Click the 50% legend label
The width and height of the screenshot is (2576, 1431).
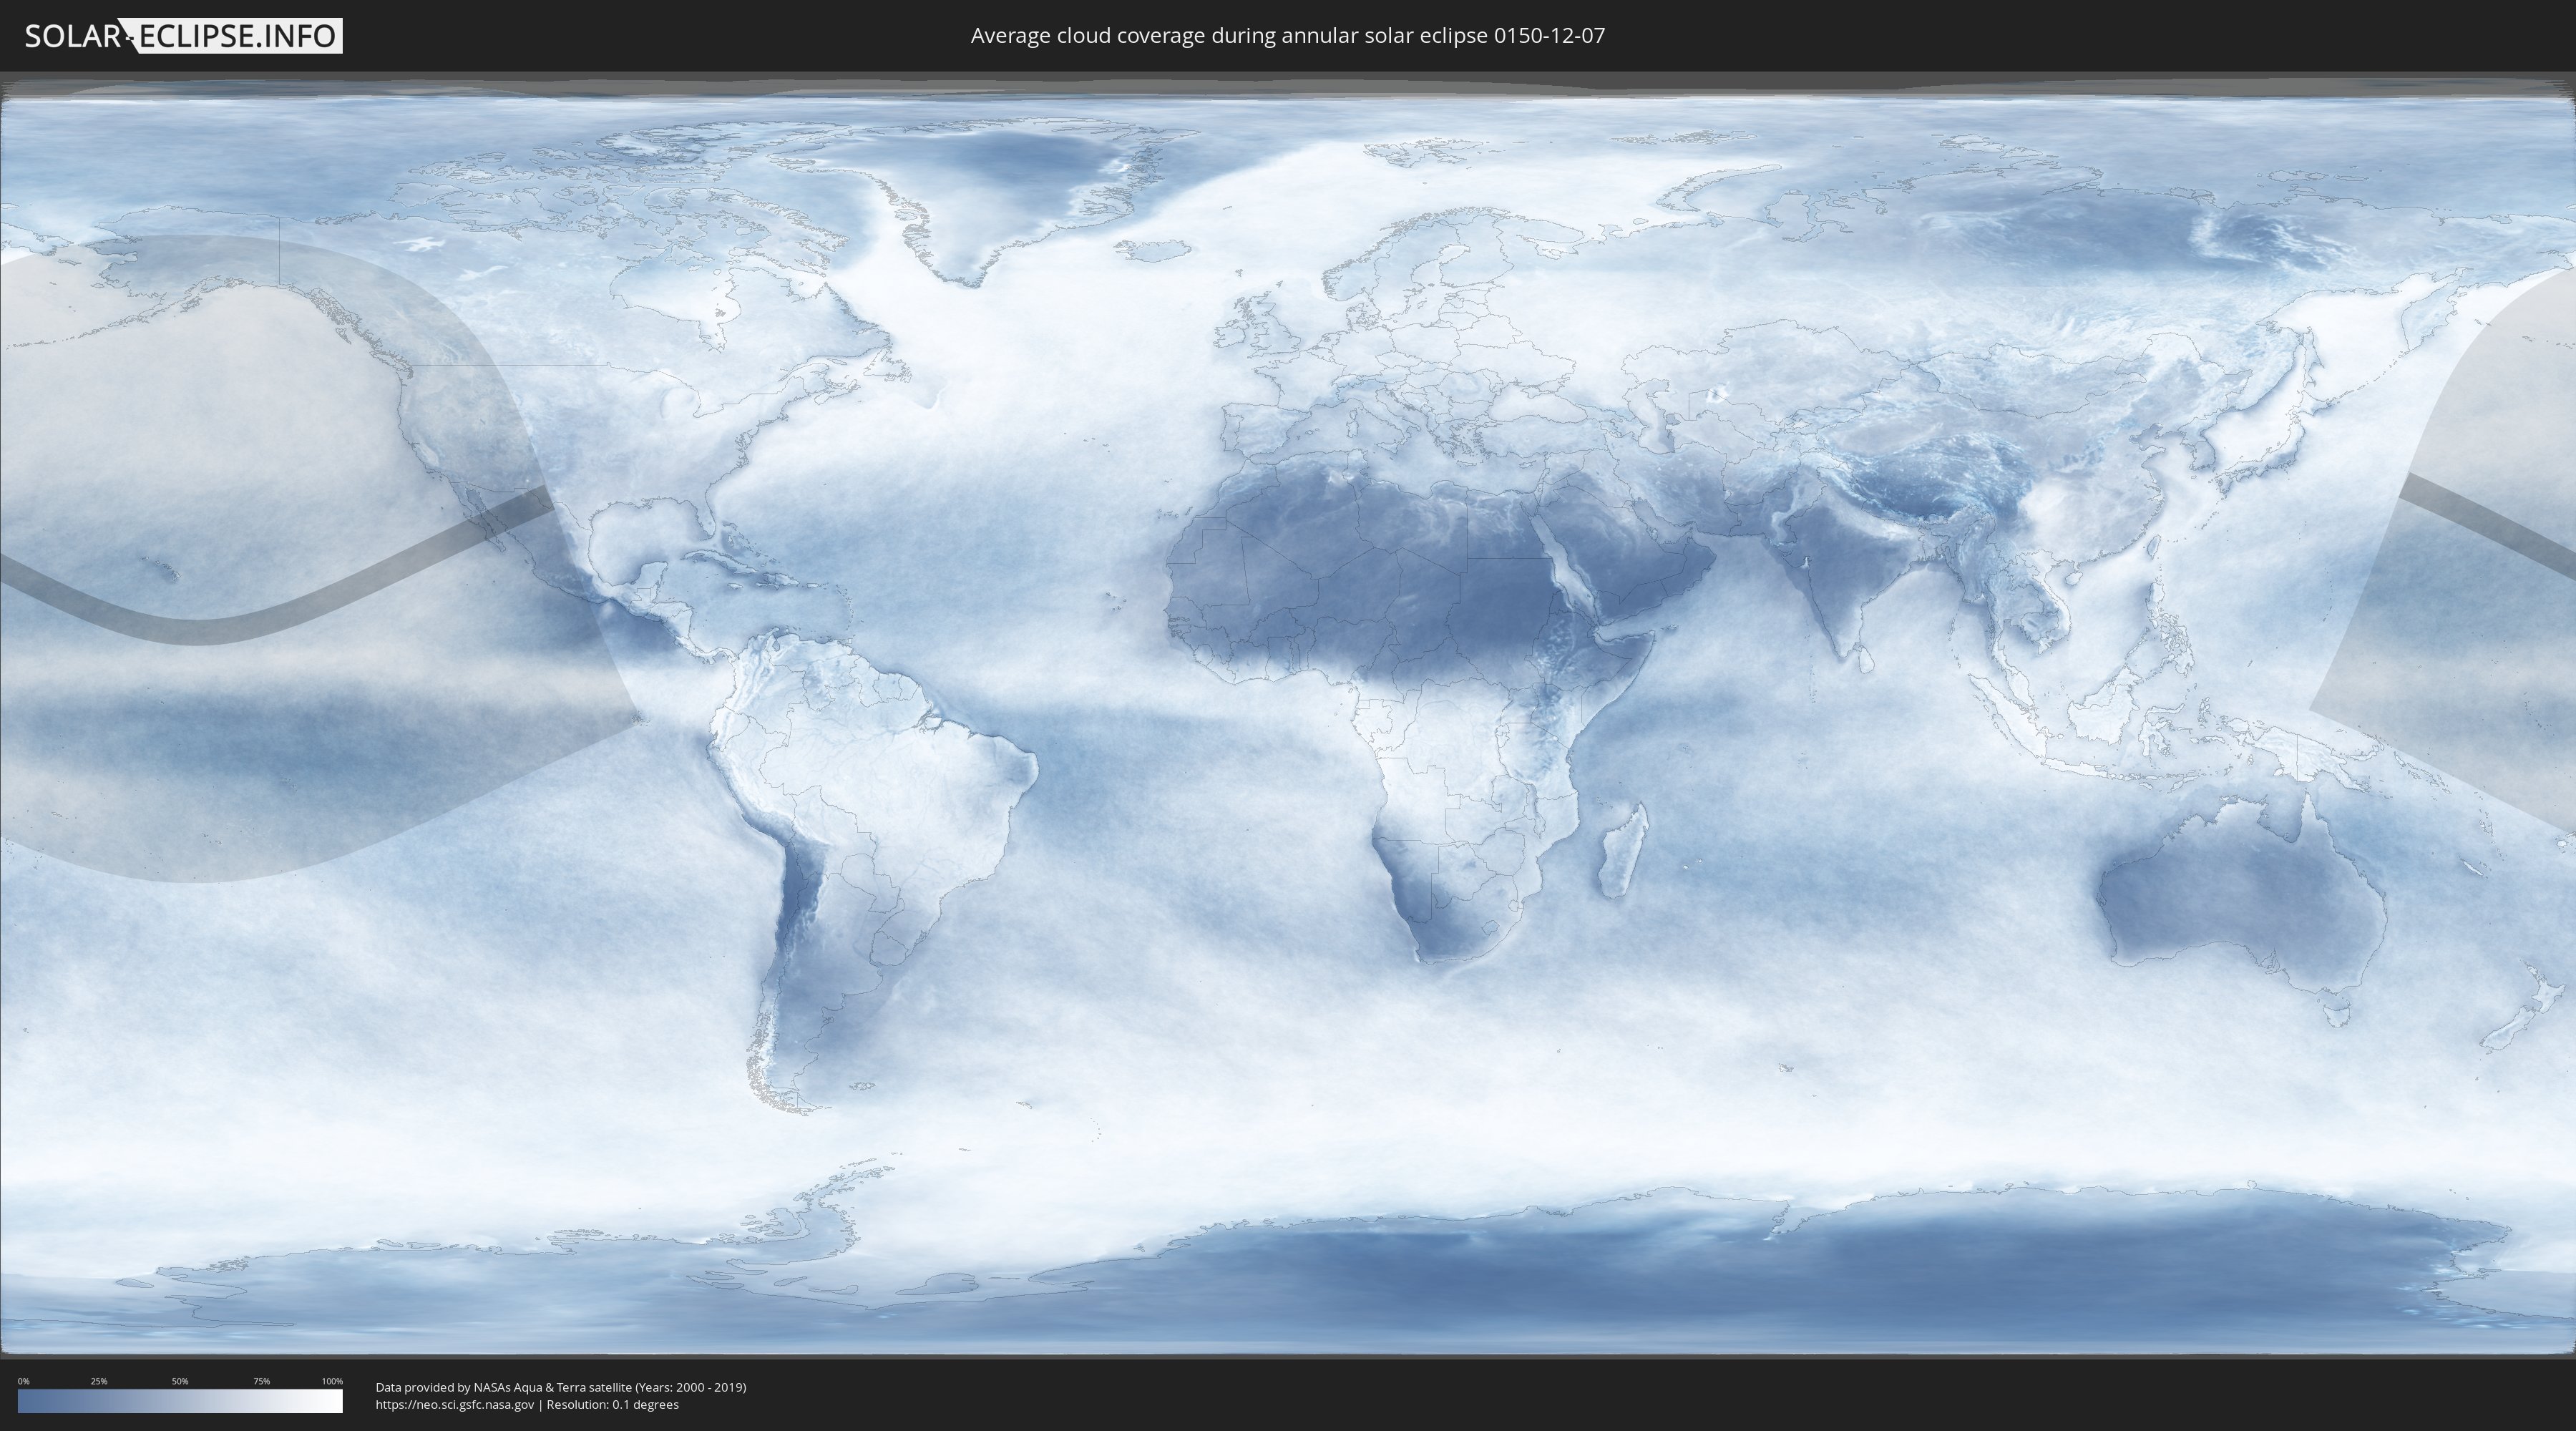point(180,1381)
